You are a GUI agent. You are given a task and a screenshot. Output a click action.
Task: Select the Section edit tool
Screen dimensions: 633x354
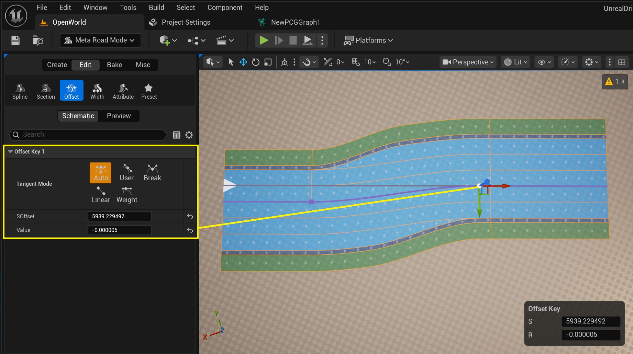point(46,91)
